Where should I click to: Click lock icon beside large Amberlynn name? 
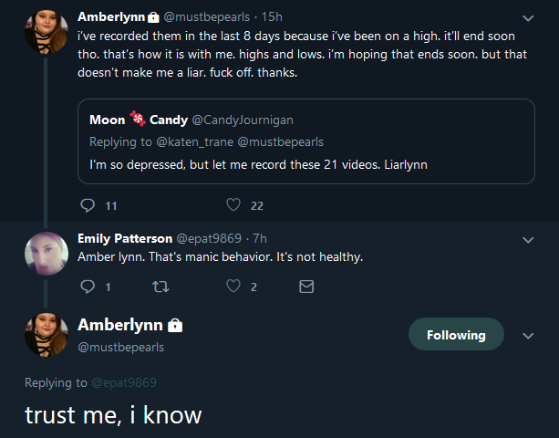(175, 325)
